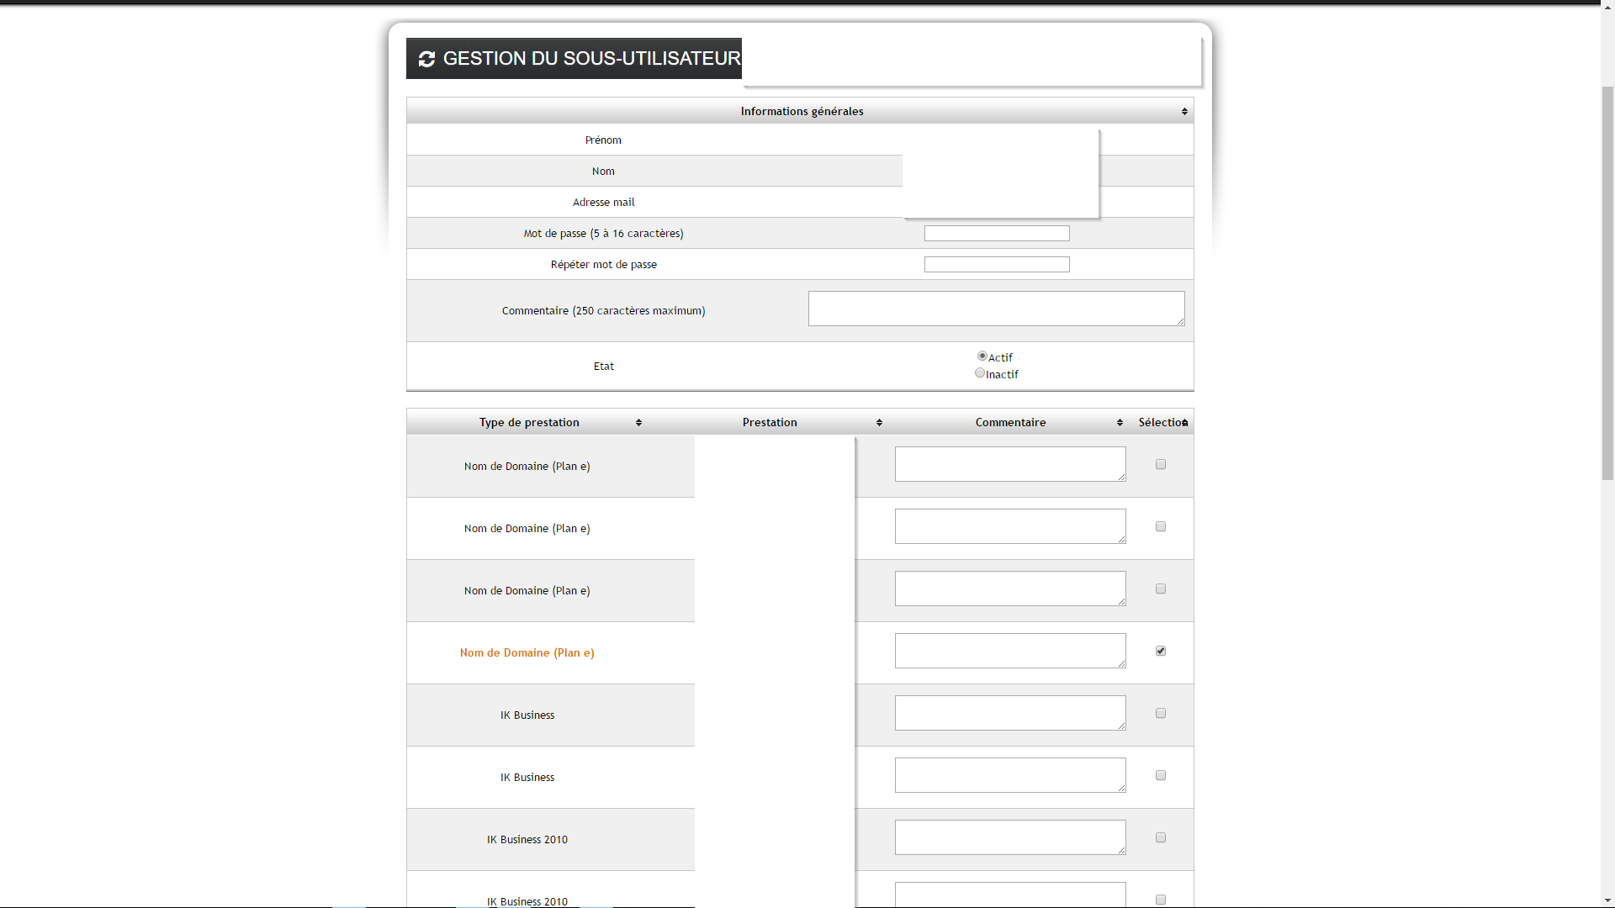Tick the first IK Business row checkbox
The width and height of the screenshot is (1615, 908).
point(1161,713)
